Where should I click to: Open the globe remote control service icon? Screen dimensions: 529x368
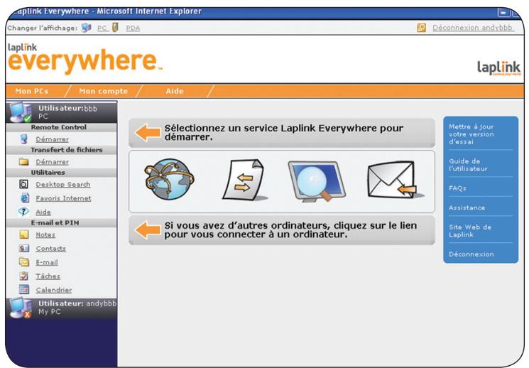coord(170,179)
